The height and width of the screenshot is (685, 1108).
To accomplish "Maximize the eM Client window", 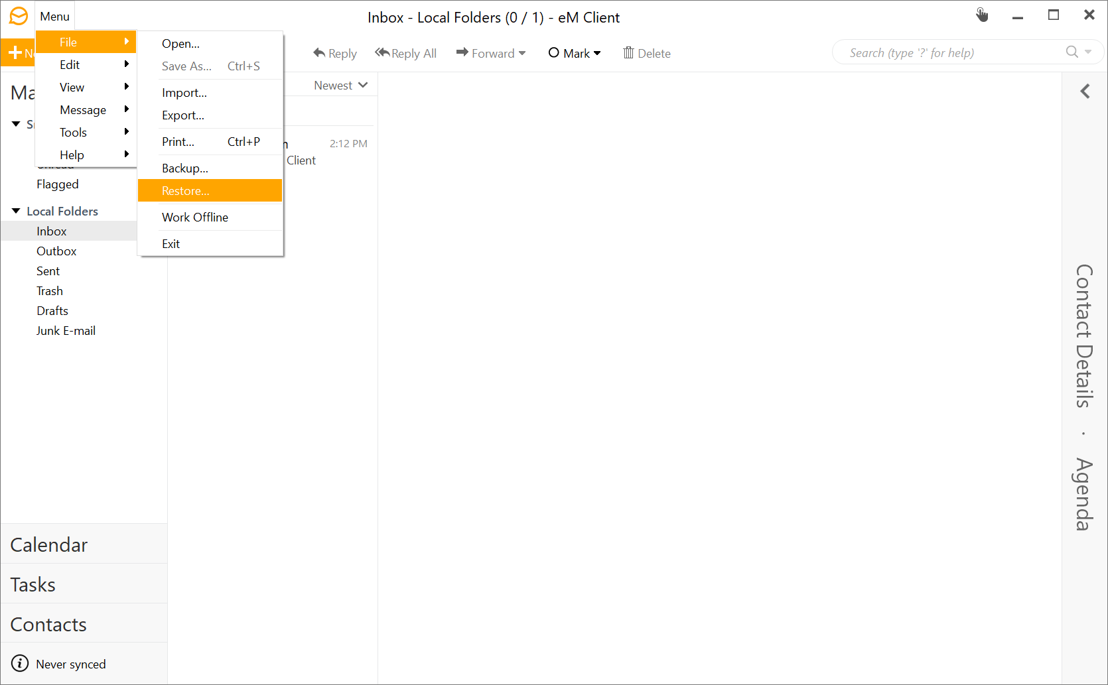I will 1054,15.
